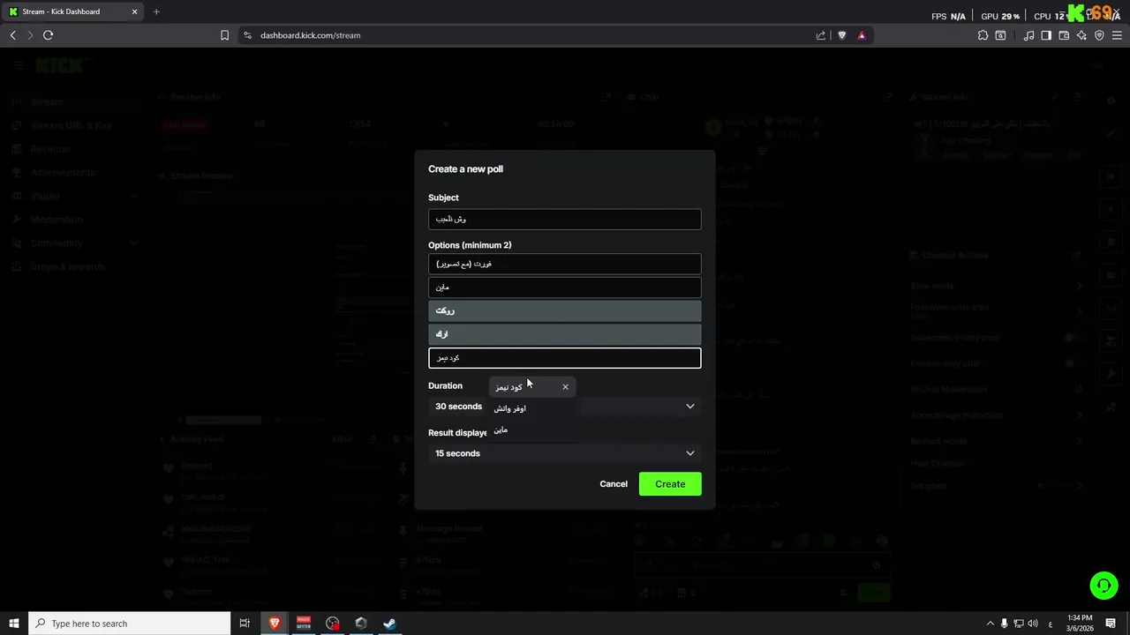Close the Stream - Kick Dashboard tab
Screen dimensions: 1130x635
[135, 11]
